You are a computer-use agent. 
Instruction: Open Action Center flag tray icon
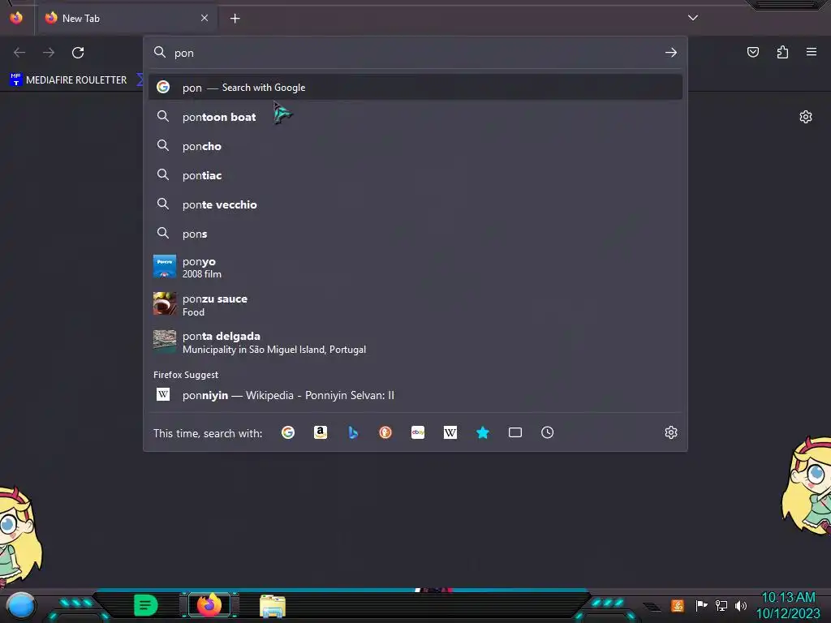701,605
